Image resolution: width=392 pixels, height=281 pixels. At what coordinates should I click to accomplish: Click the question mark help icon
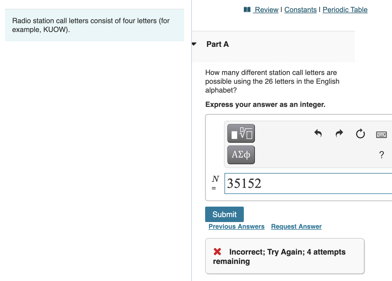point(381,155)
